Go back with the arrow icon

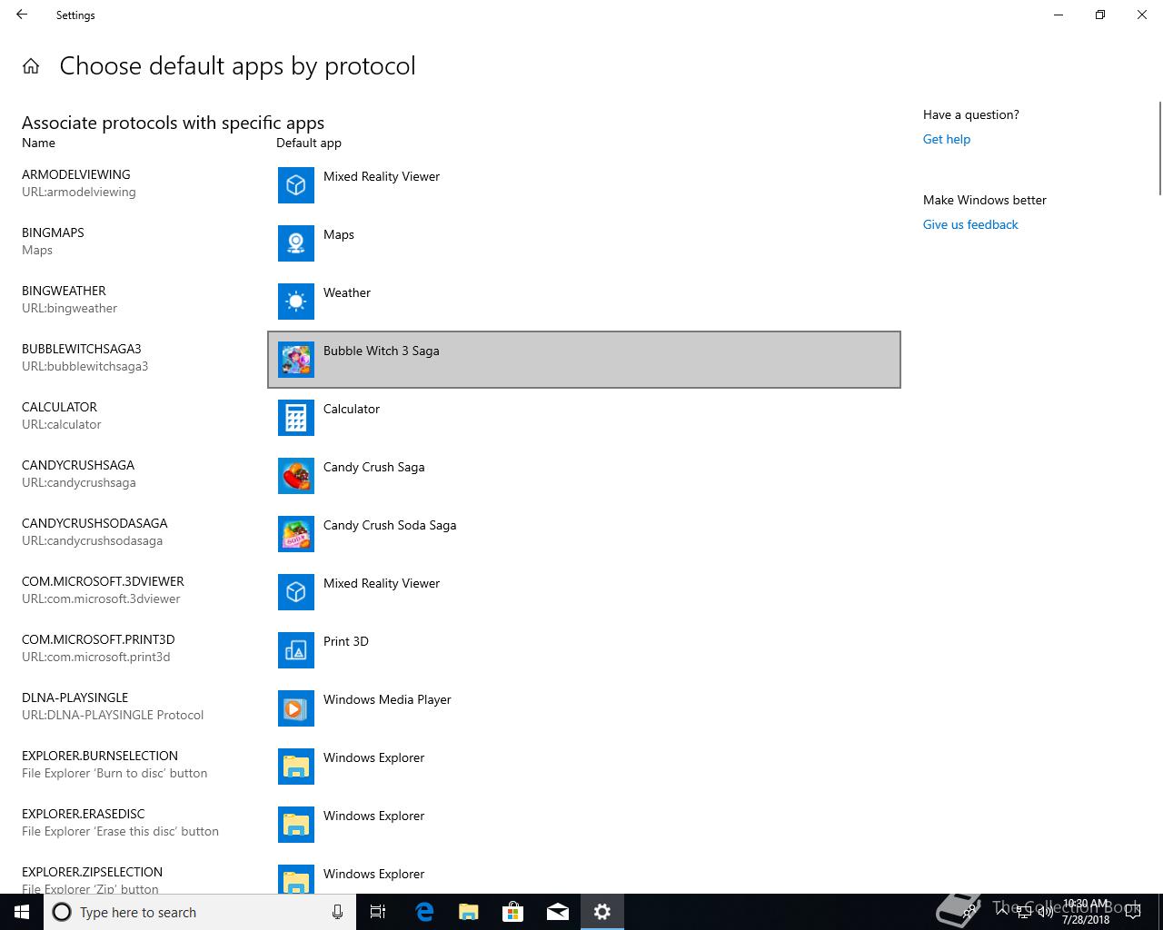point(22,15)
